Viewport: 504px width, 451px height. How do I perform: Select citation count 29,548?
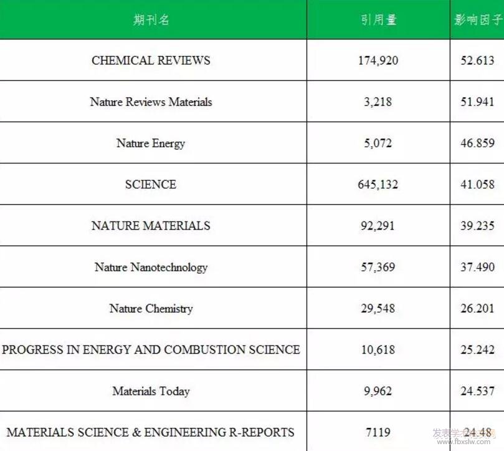point(378,308)
